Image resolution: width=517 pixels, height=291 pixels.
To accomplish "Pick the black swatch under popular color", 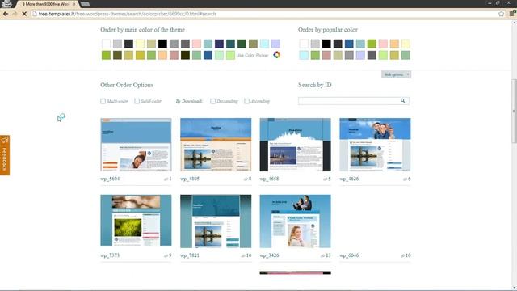I will (326, 44).
